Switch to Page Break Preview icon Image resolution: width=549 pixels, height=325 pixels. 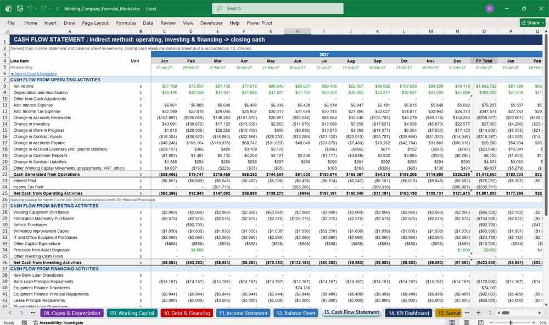coord(481,322)
